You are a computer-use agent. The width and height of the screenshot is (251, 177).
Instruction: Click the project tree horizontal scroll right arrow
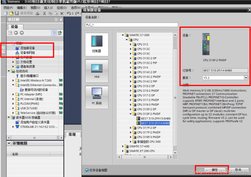tap(61, 138)
